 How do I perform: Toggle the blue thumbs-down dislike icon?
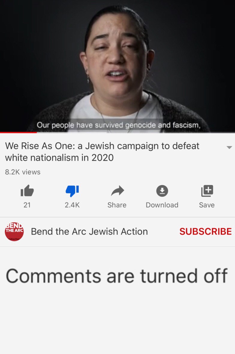coord(72,191)
